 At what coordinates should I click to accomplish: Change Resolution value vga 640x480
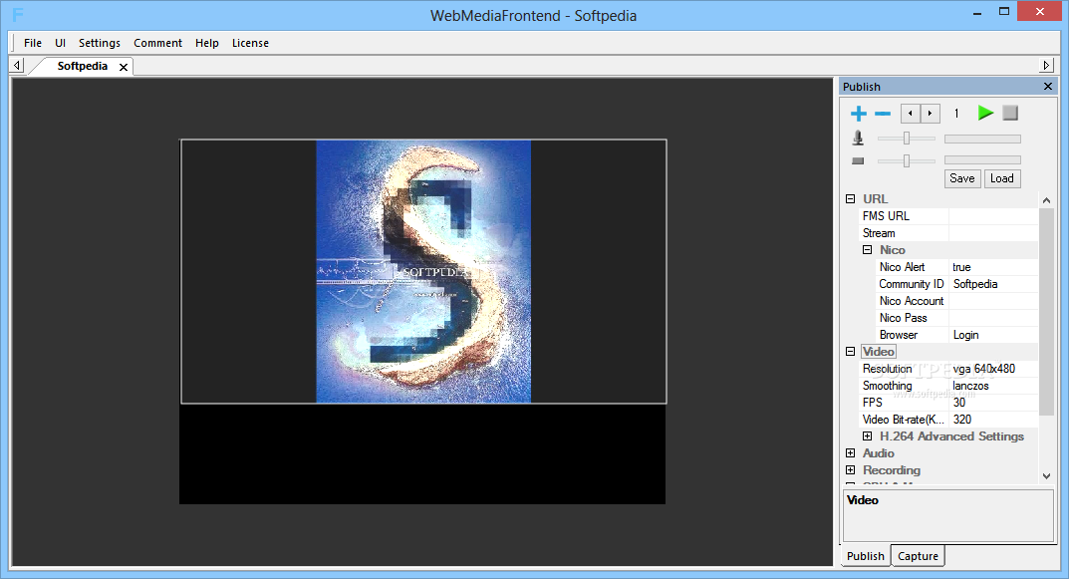point(993,369)
